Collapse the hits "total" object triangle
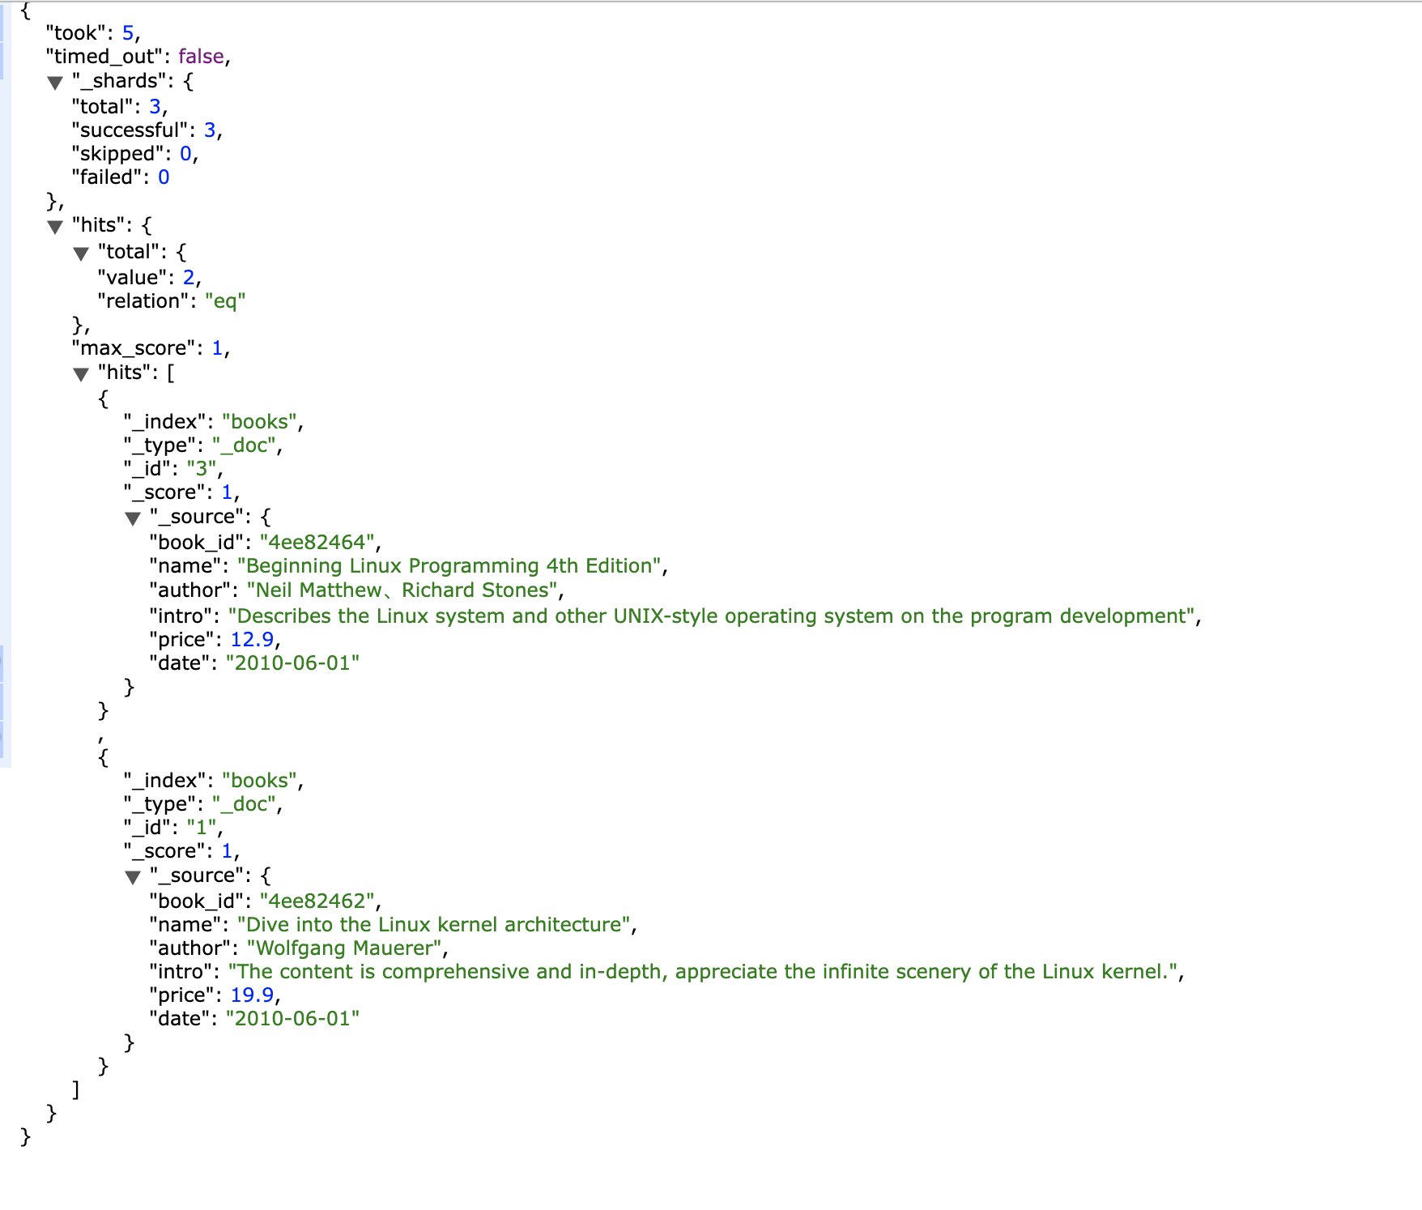 (x=81, y=254)
